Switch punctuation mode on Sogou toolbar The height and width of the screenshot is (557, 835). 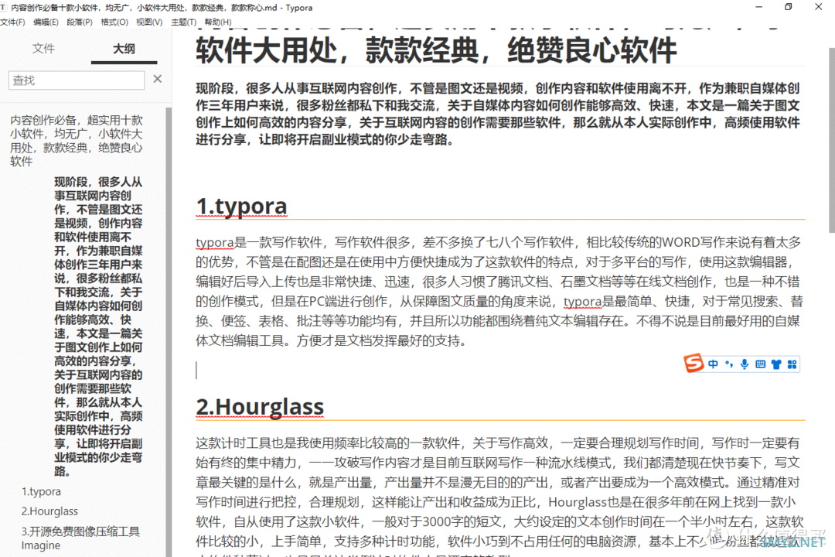click(x=729, y=364)
